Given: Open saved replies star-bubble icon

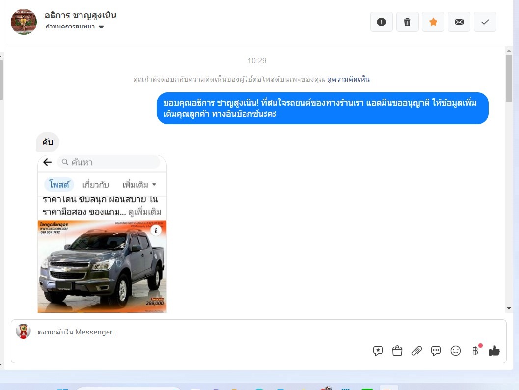Looking at the screenshot, I should [x=378, y=351].
